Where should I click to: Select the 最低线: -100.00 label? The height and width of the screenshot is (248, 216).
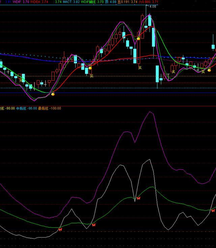click(x=50, y=108)
